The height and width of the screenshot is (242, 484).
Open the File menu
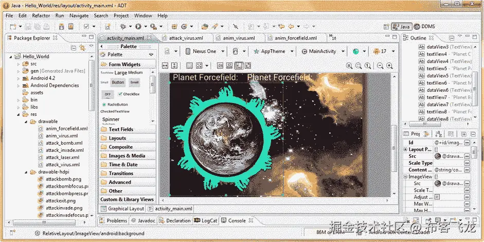click(9, 15)
